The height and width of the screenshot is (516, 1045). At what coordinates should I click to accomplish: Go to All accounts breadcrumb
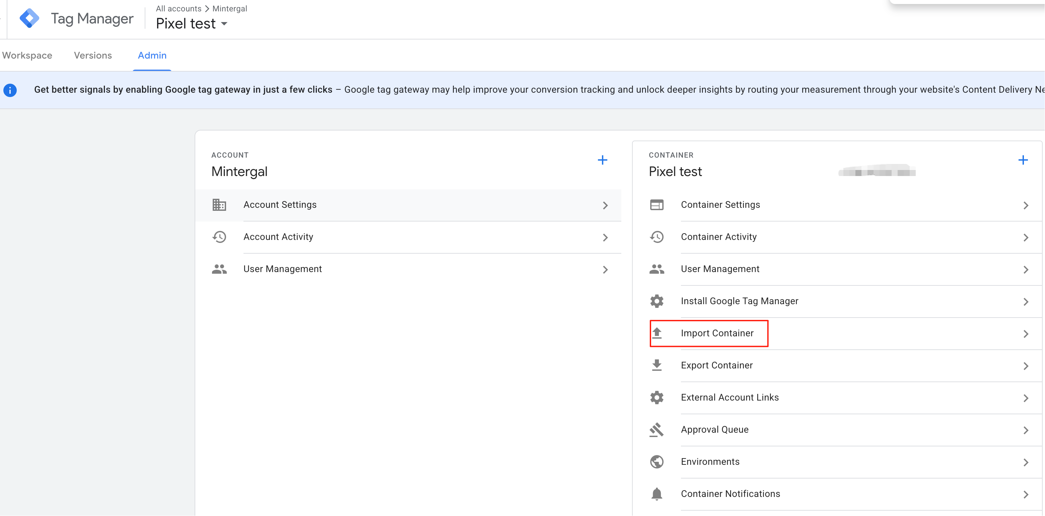pyautogui.click(x=179, y=8)
